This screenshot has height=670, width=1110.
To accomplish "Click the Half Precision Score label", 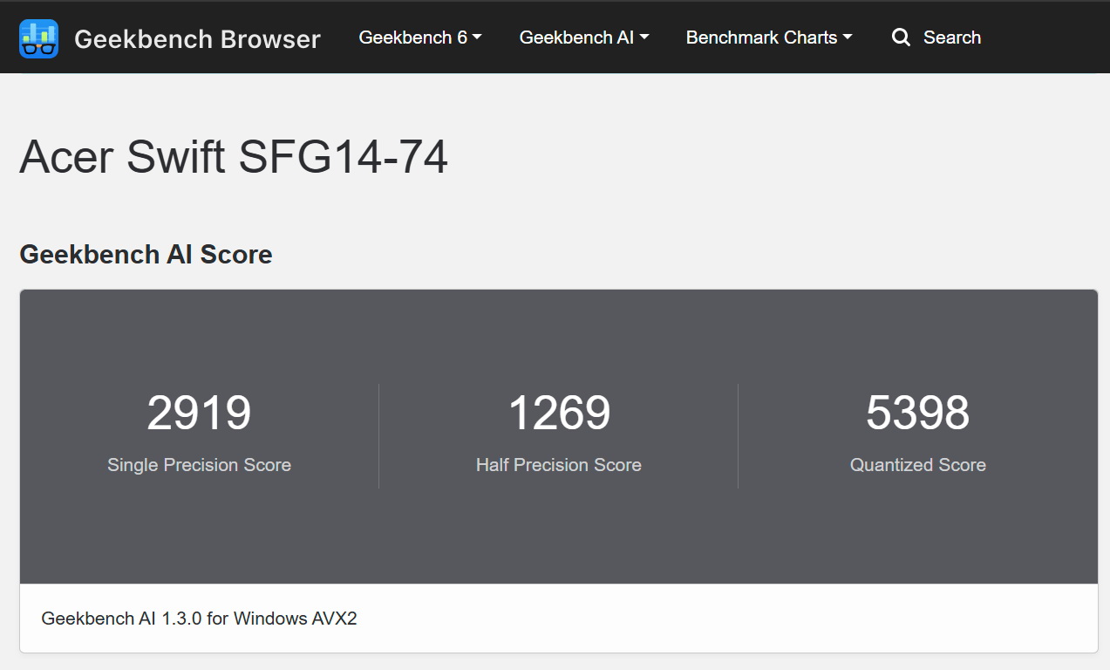I will pos(559,465).
